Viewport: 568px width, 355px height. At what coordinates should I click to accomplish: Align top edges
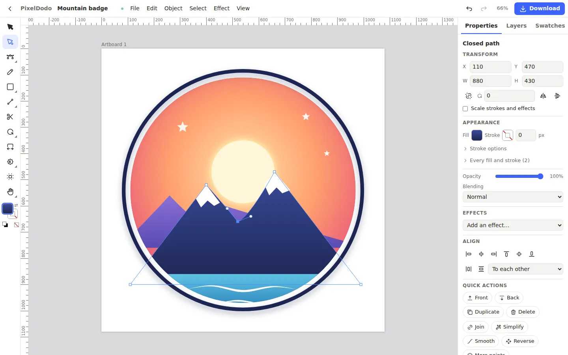click(x=506, y=254)
